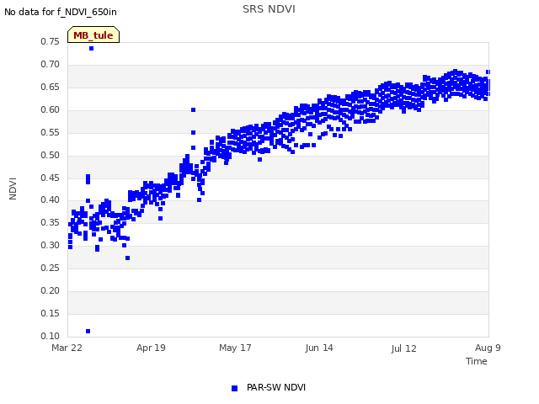Click the 0.75 y-axis tick label
The width and height of the screenshot is (539, 404).
[51, 41]
